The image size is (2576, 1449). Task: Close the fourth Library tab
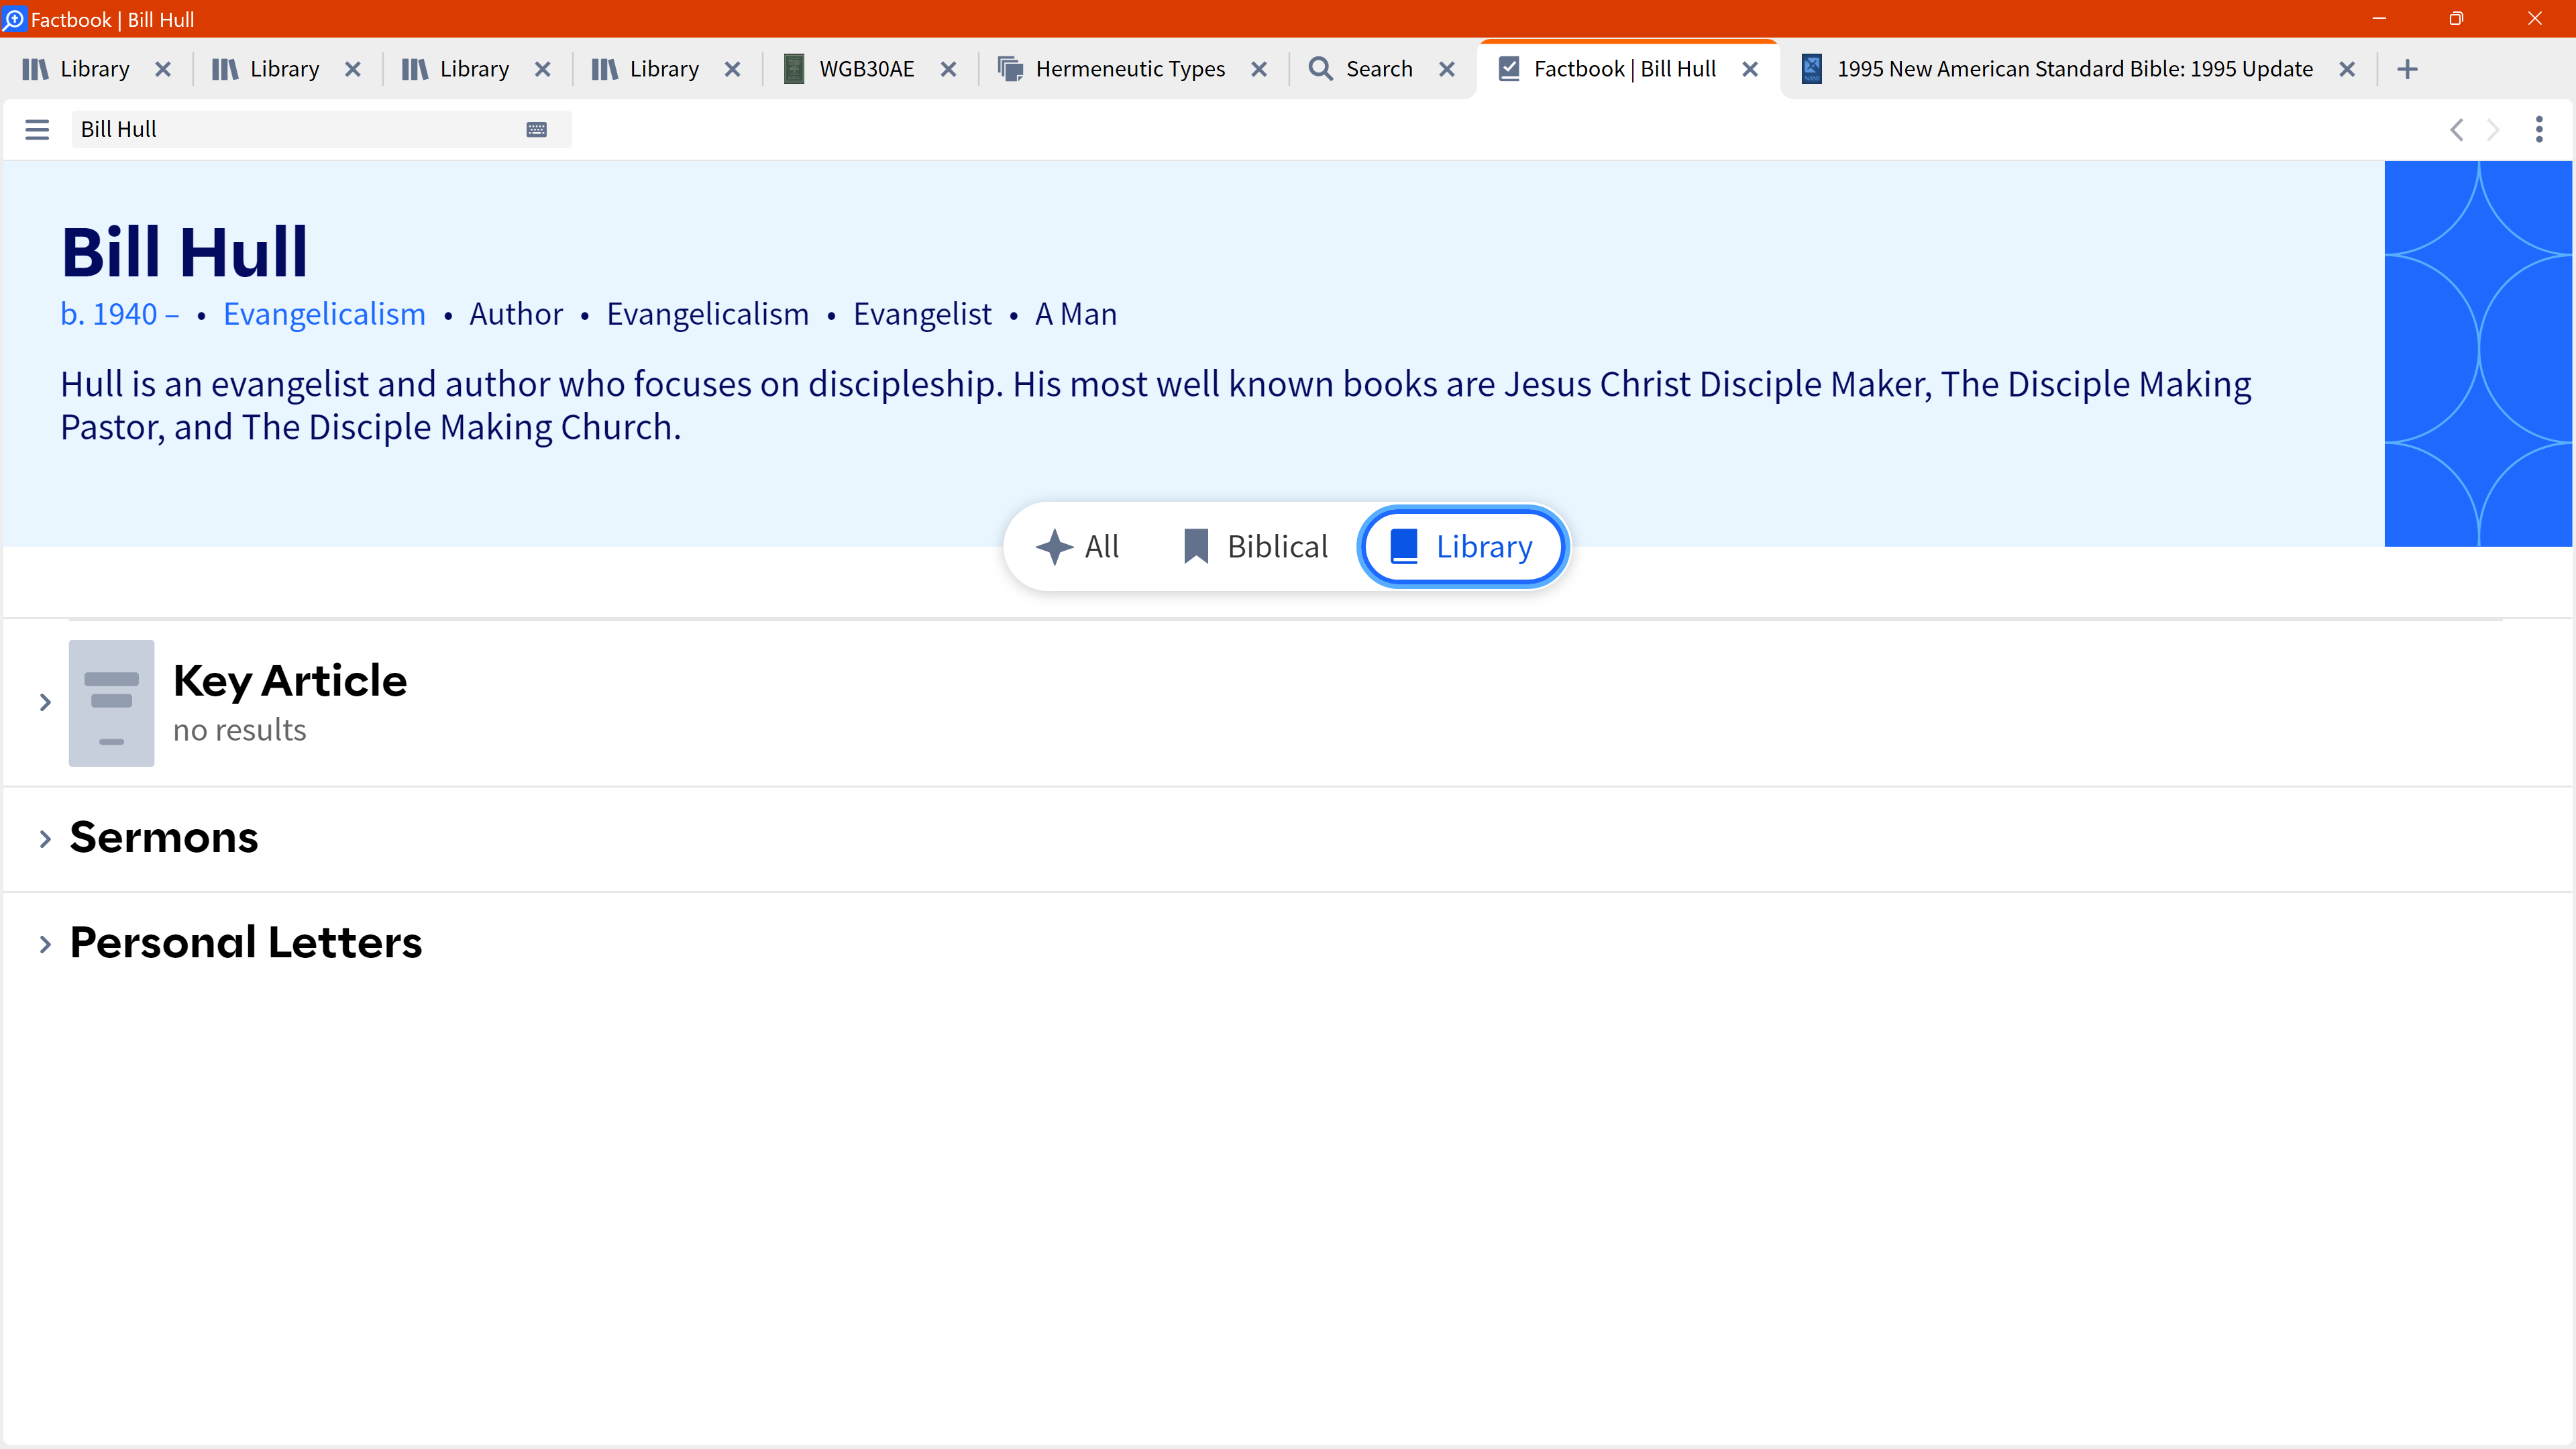(733, 69)
